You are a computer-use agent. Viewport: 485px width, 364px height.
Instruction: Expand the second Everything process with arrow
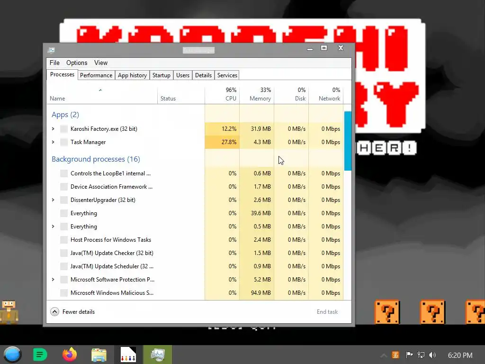point(53,227)
